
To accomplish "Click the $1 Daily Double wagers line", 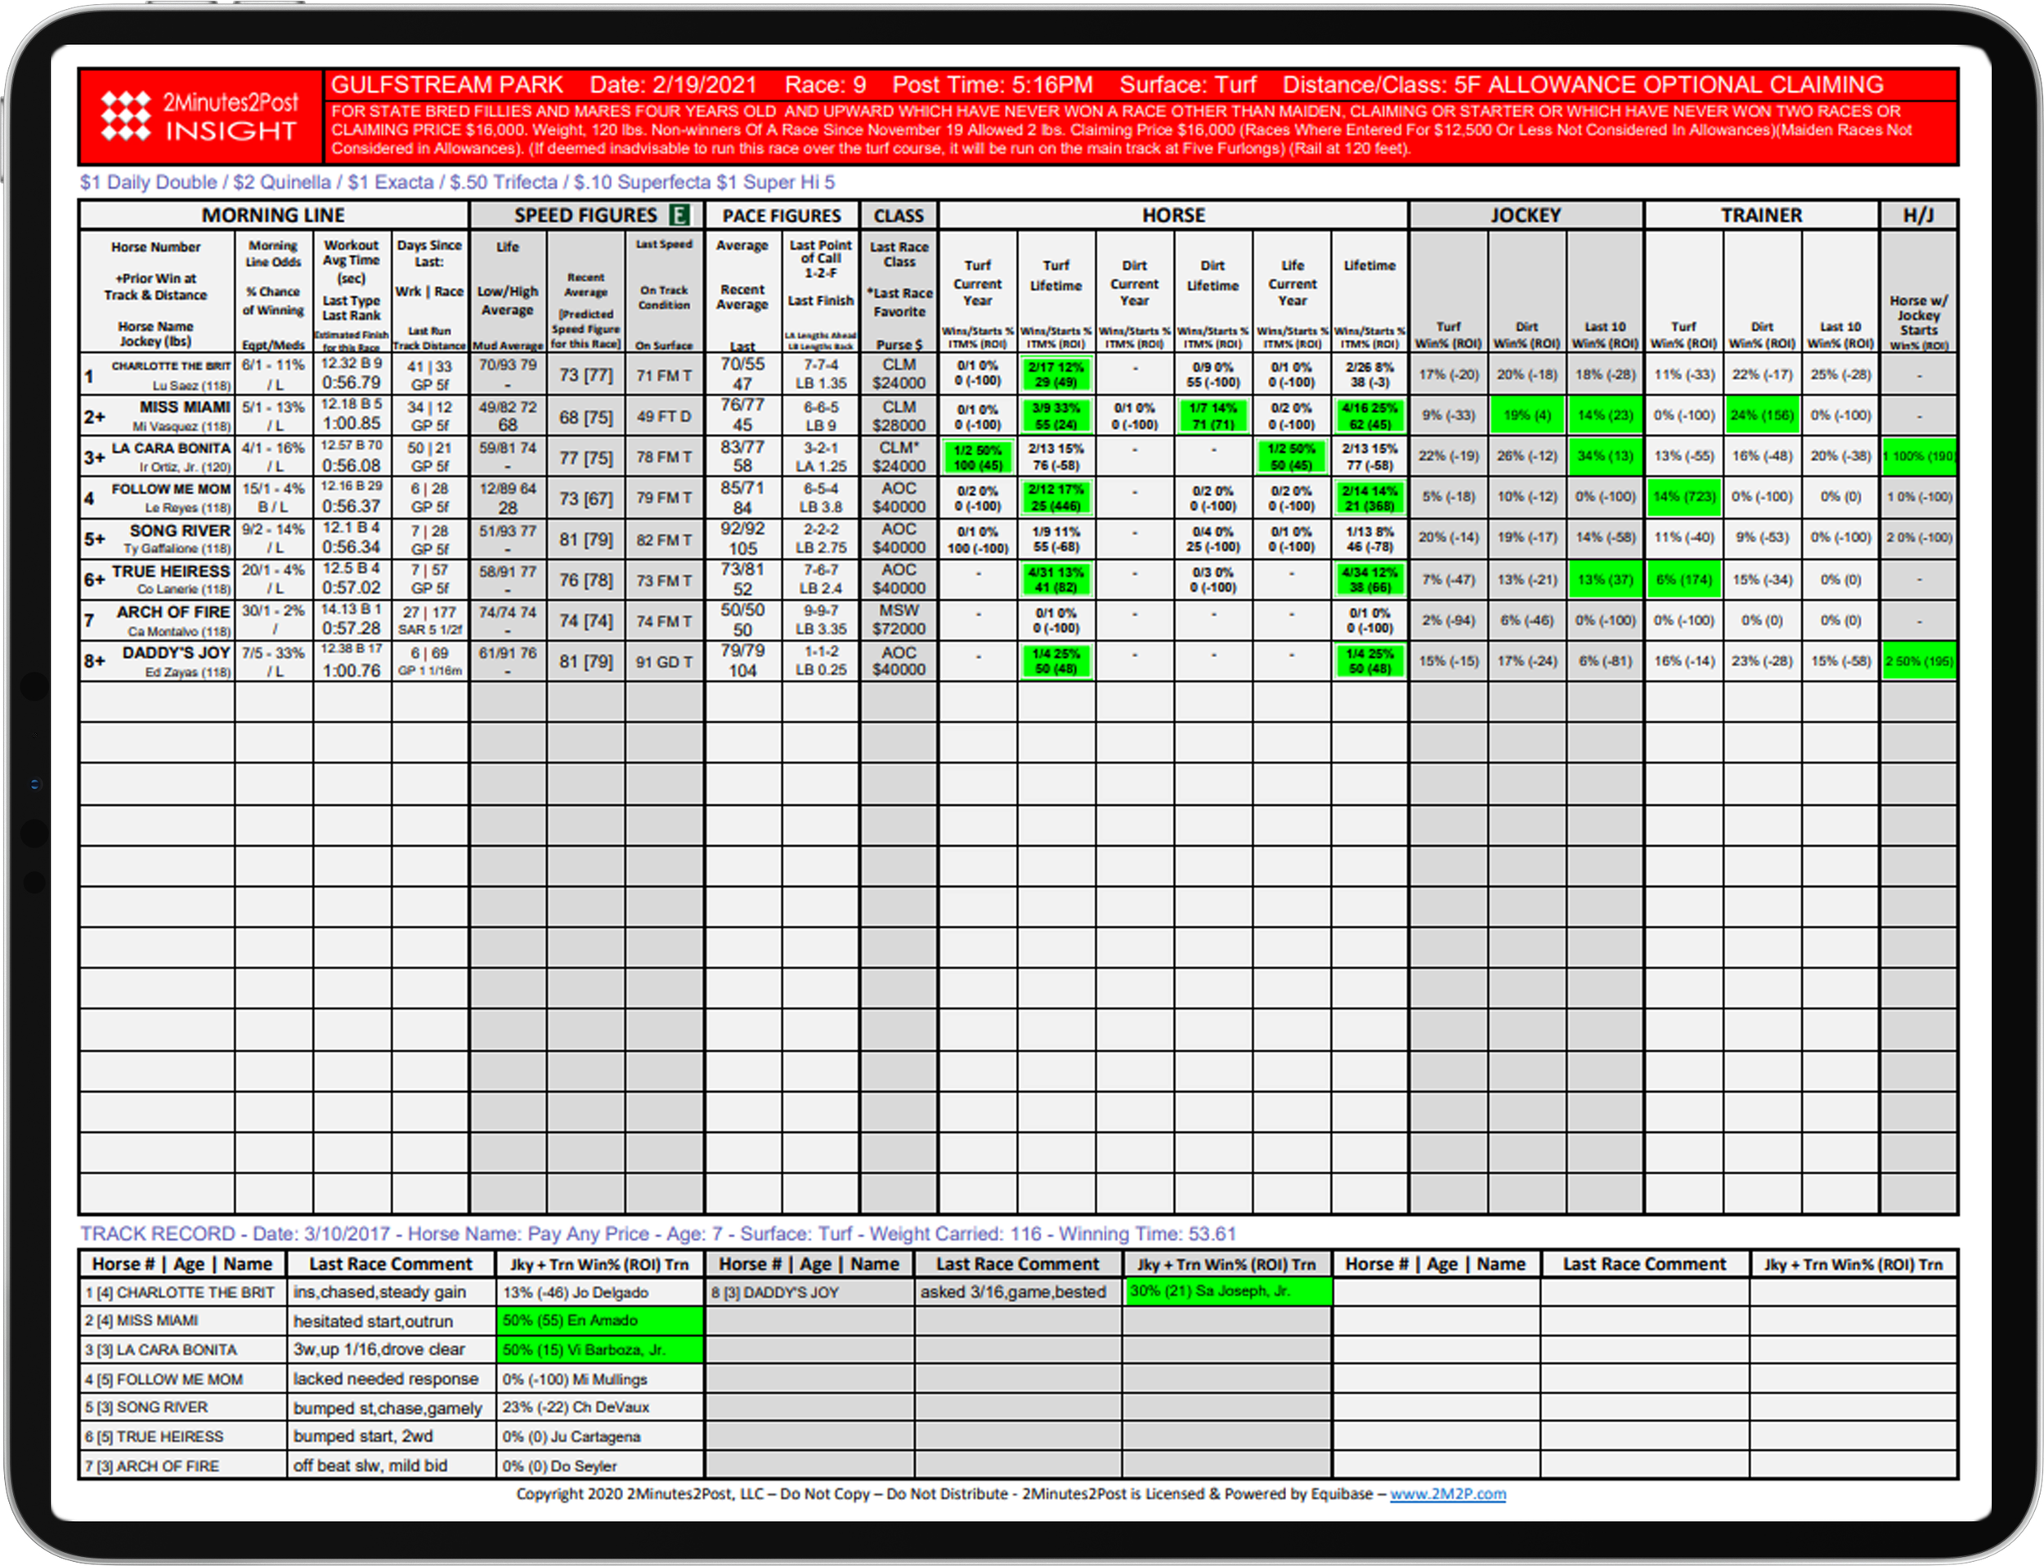I will point(457,183).
